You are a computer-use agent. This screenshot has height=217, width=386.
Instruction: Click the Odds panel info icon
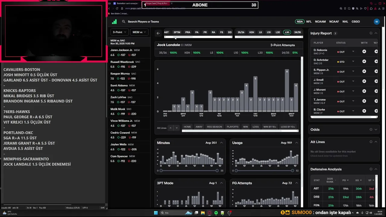pos(371,130)
